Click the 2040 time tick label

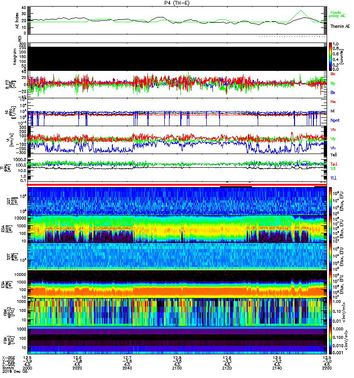point(127,368)
